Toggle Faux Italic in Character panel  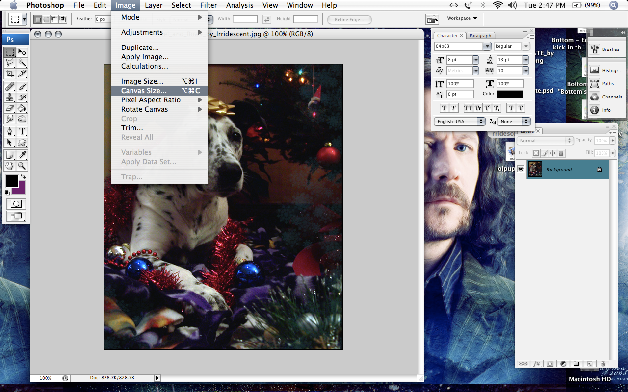pyautogui.click(x=453, y=108)
